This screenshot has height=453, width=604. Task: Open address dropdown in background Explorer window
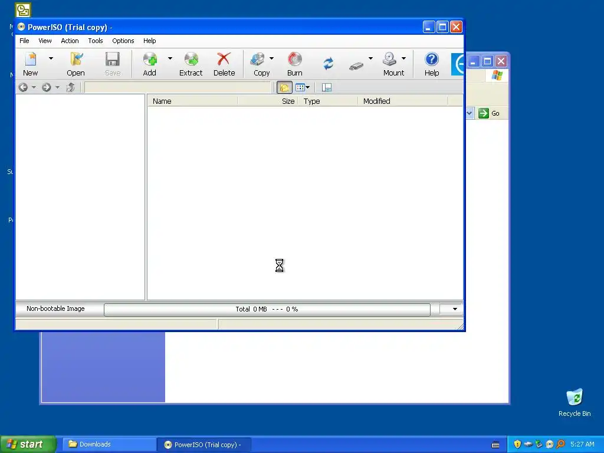pos(470,113)
